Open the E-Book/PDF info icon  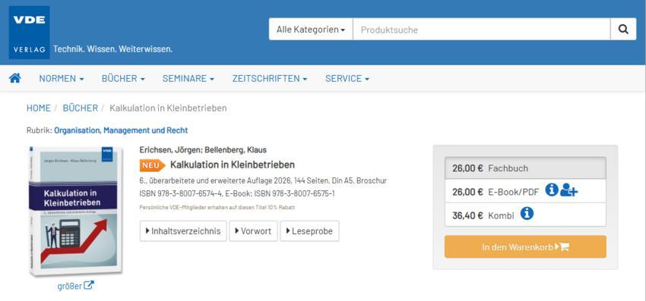pyautogui.click(x=552, y=190)
